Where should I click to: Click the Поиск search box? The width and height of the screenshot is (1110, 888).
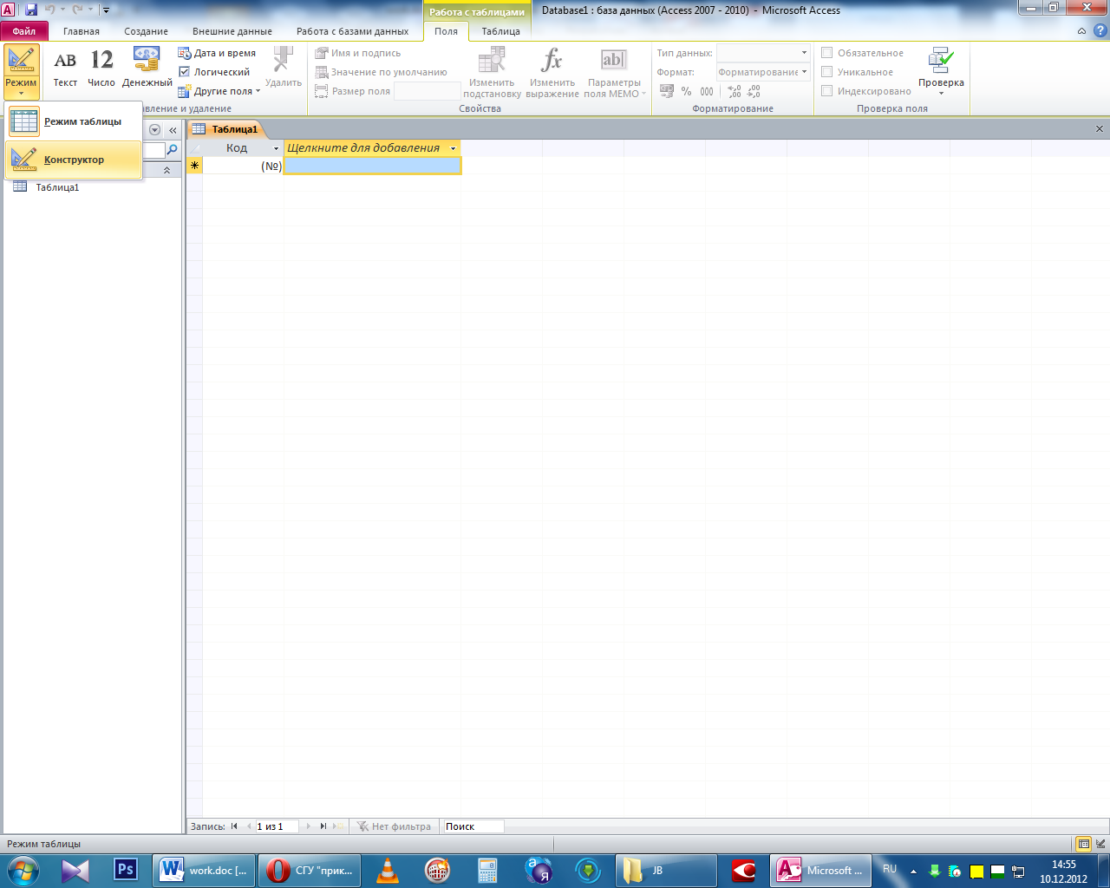(x=473, y=826)
